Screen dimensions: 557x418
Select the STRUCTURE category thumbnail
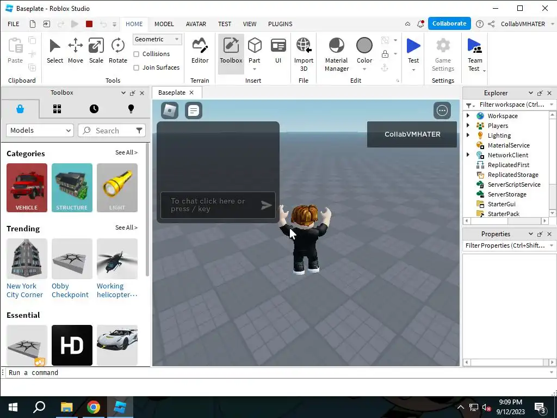click(x=72, y=188)
